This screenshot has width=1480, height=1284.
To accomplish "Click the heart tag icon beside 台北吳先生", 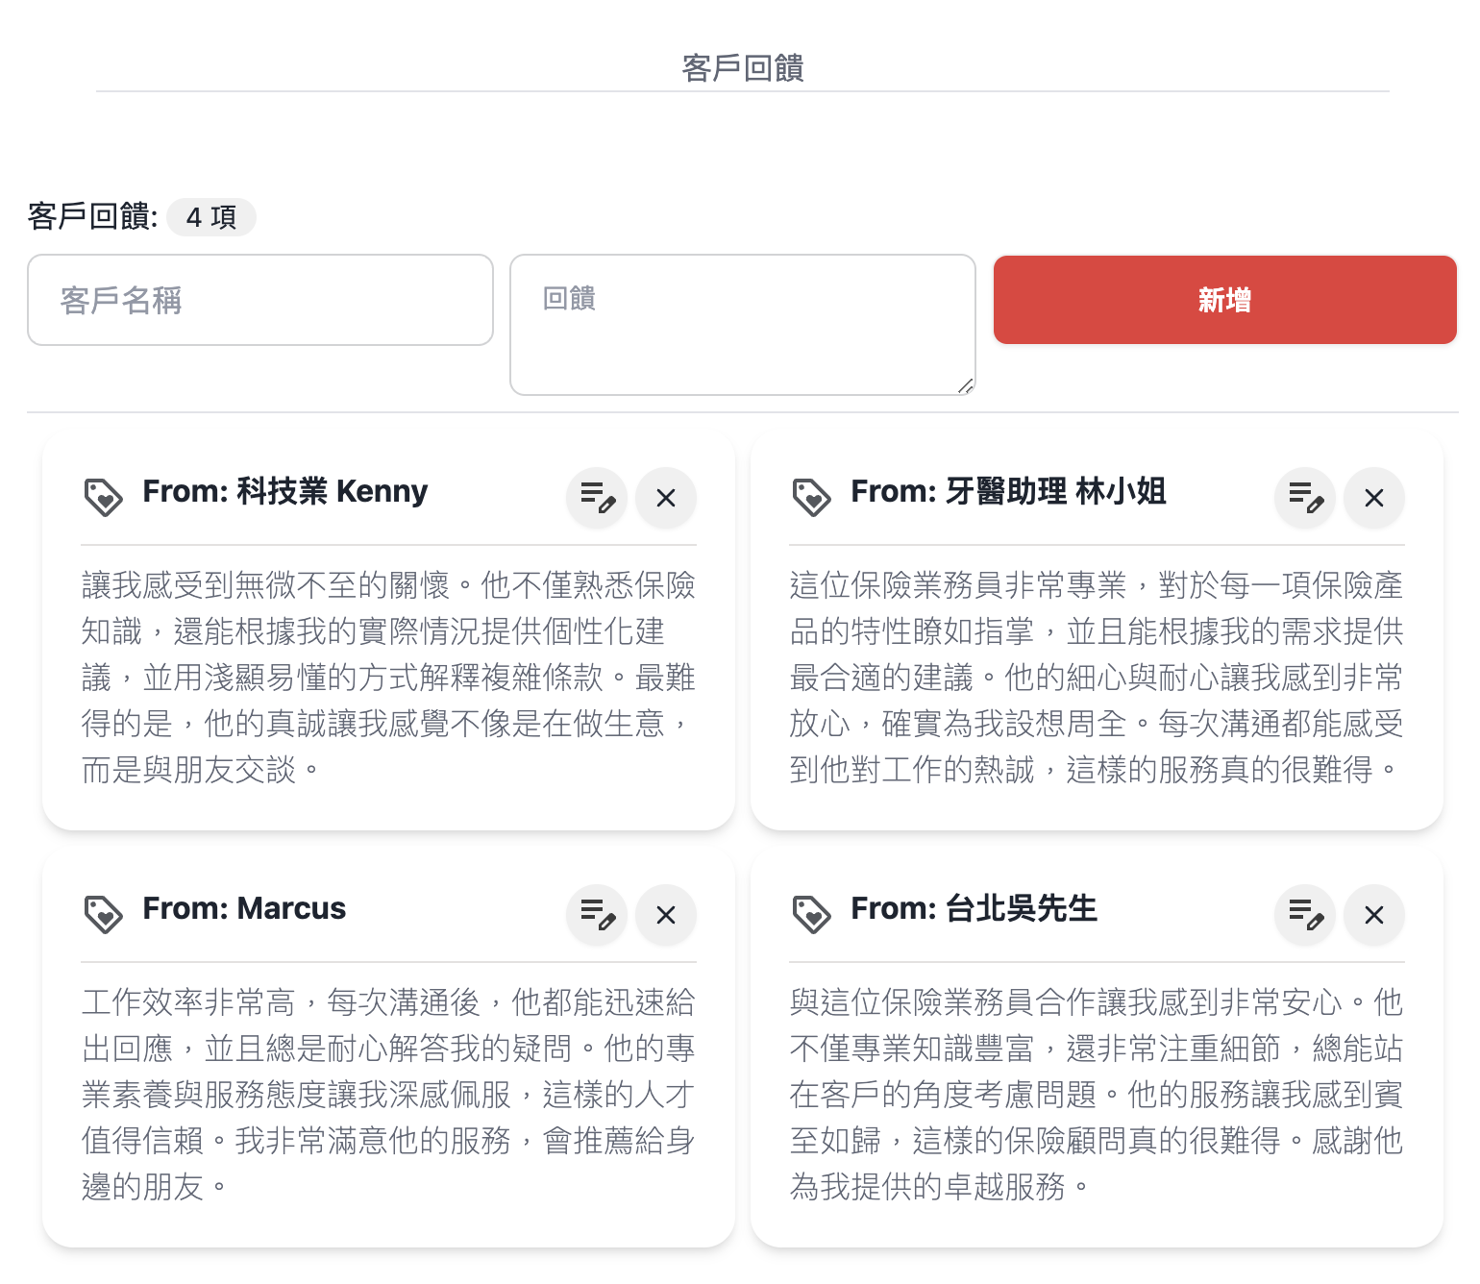I will click(x=812, y=914).
